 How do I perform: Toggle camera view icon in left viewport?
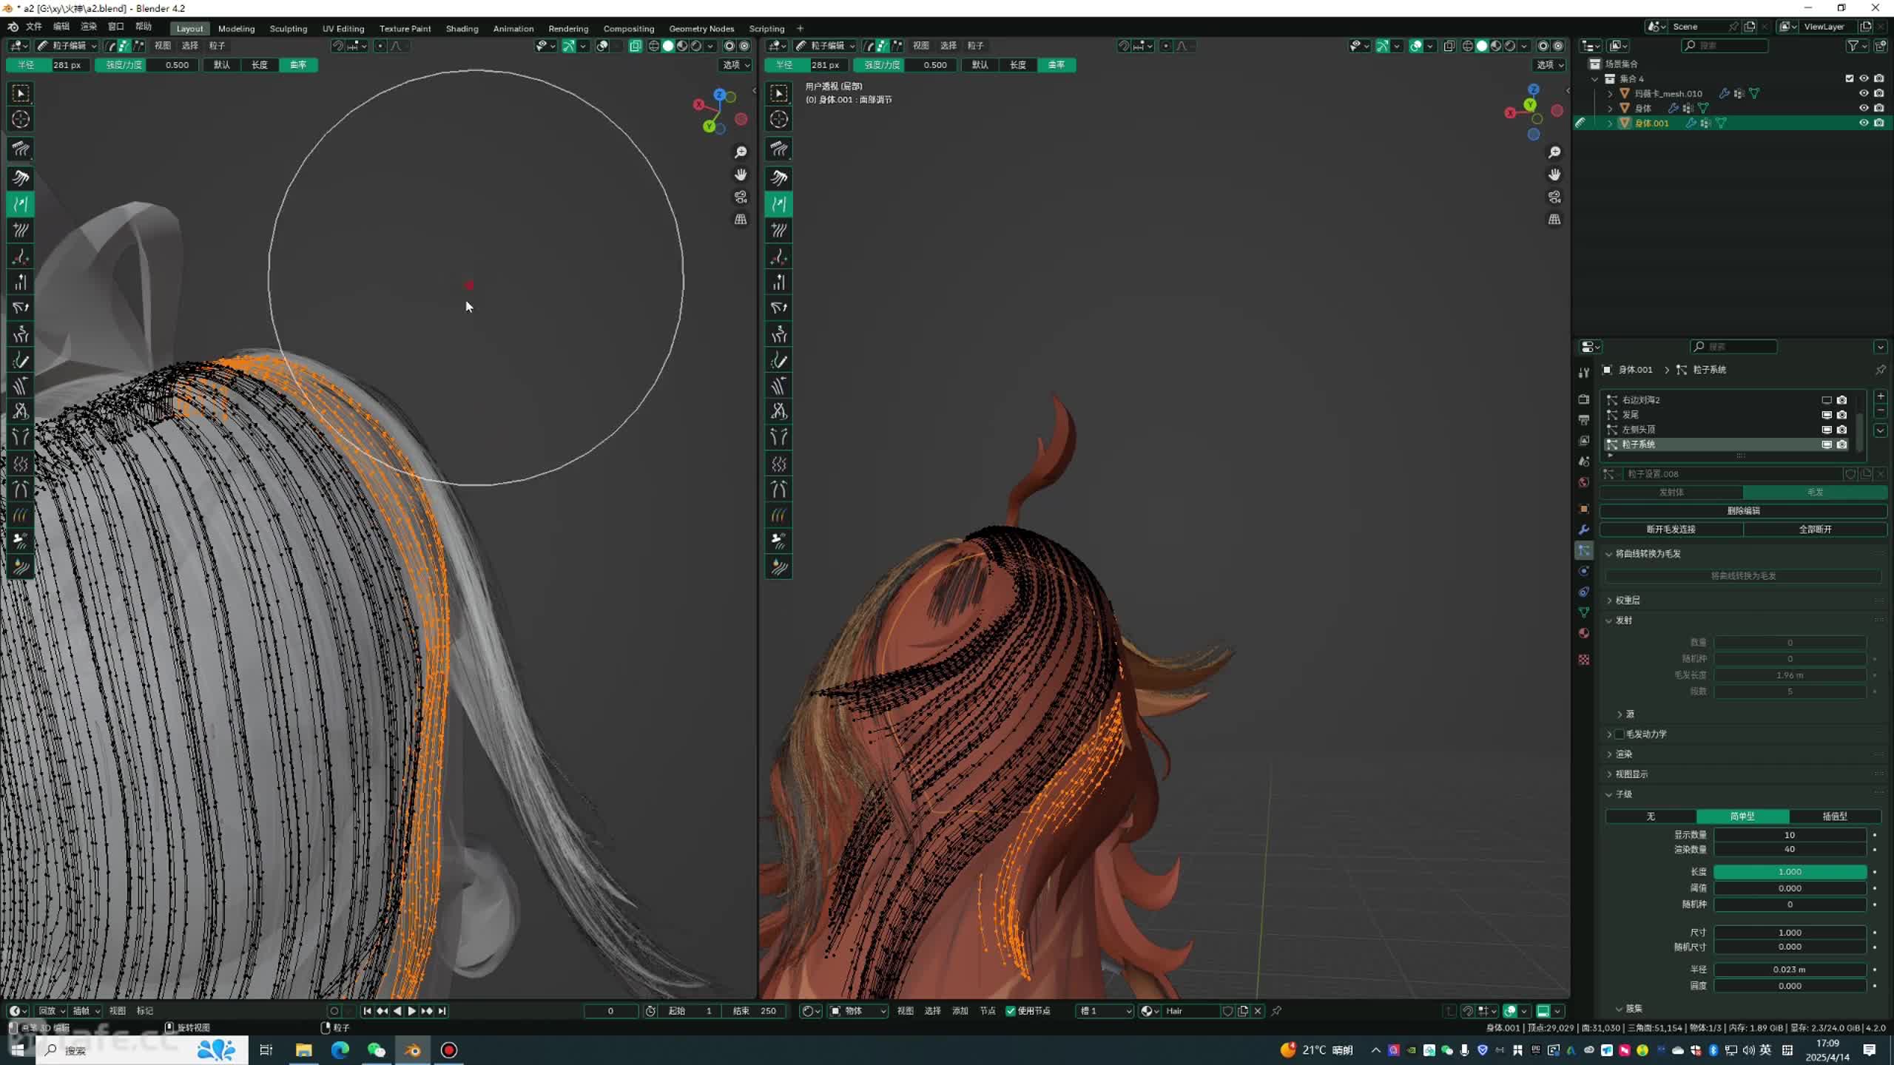[741, 197]
